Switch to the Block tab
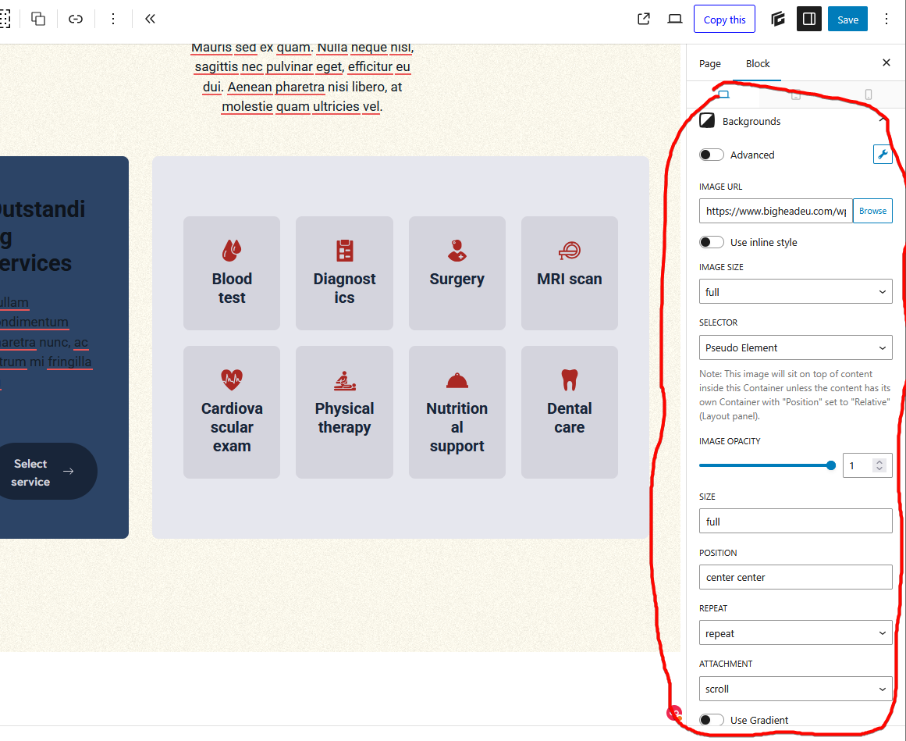 (x=758, y=63)
